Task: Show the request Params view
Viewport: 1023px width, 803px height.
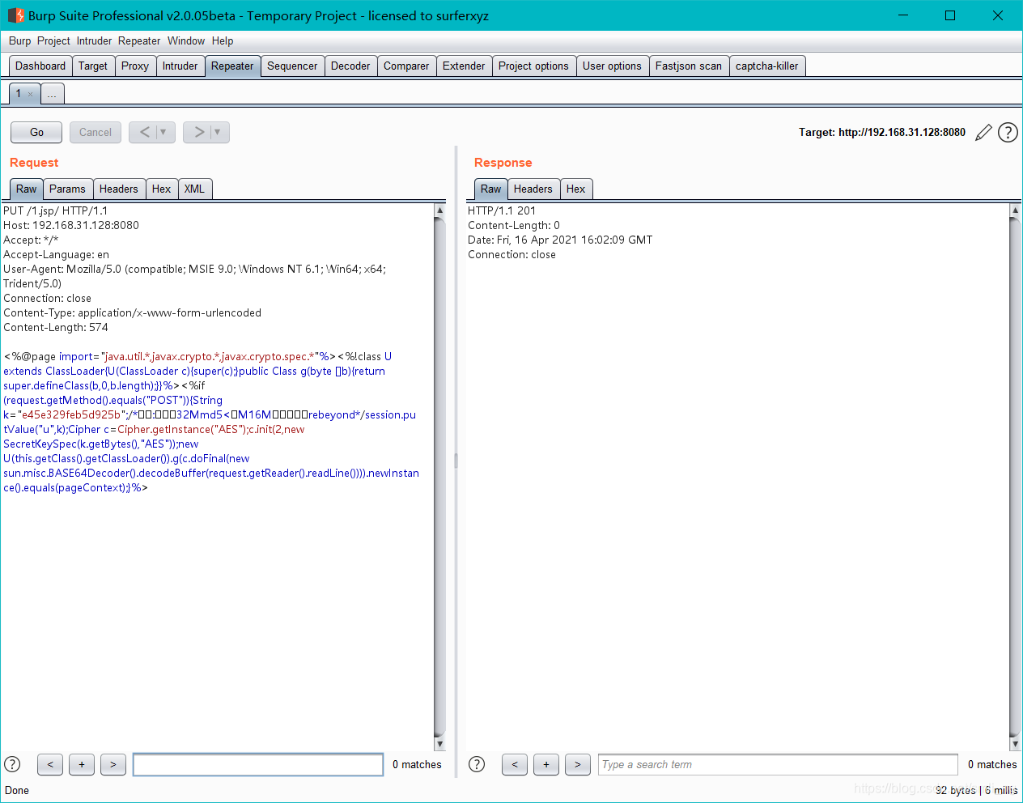Action: pos(67,189)
